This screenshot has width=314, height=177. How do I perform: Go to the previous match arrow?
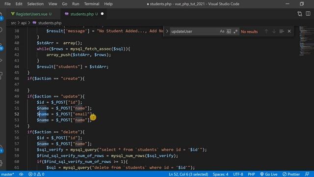[x=266, y=31]
